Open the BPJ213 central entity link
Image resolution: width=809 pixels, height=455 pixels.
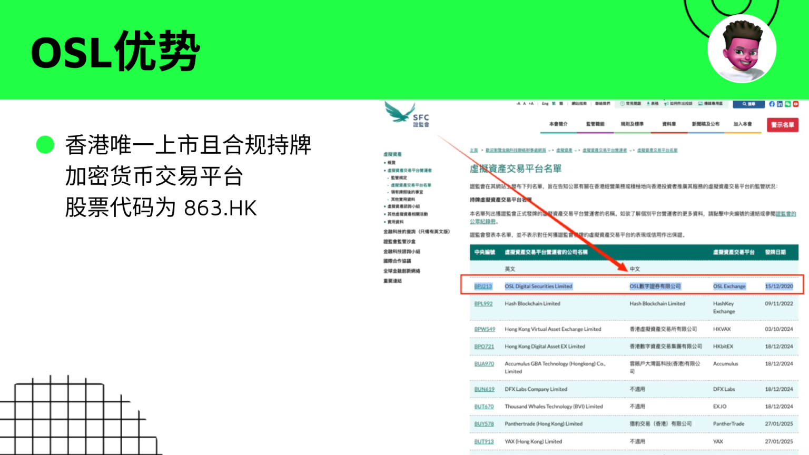pyautogui.click(x=484, y=286)
